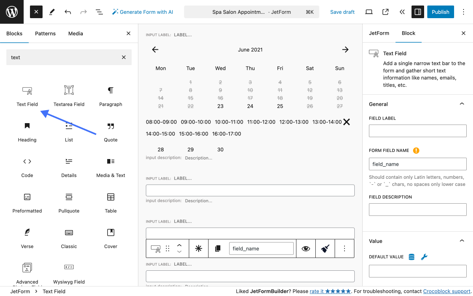The height and width of the screenshot is (296, 473).
Task: Click the toolbar field_name input
Action: [x=261, y=249]
